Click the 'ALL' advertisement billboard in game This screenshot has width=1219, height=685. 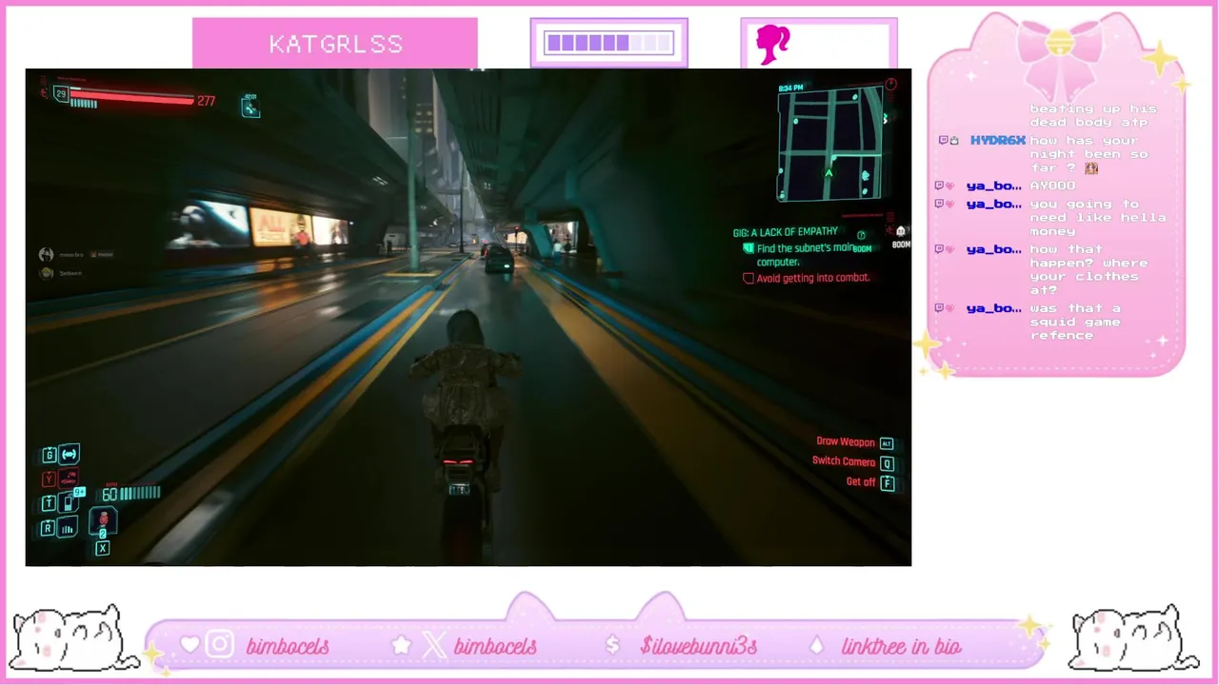[x=280, y=228]
